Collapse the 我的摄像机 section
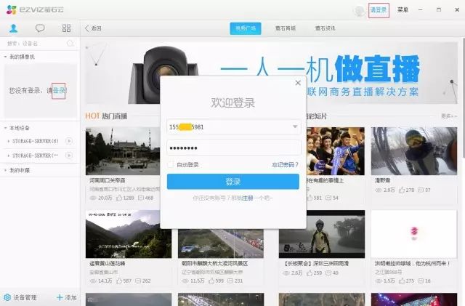465x306 pixels. tap(5, 56)
